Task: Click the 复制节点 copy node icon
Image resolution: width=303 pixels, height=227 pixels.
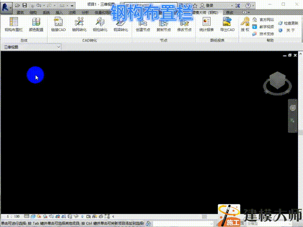Action: (163, 24)
